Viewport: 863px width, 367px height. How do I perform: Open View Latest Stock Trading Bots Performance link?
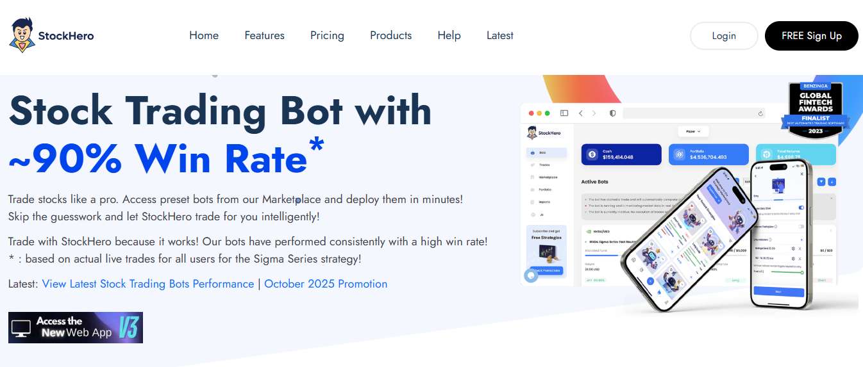[148, 284]
